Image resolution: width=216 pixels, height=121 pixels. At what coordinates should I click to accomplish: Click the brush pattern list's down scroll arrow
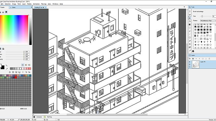[x=215, y=48]
